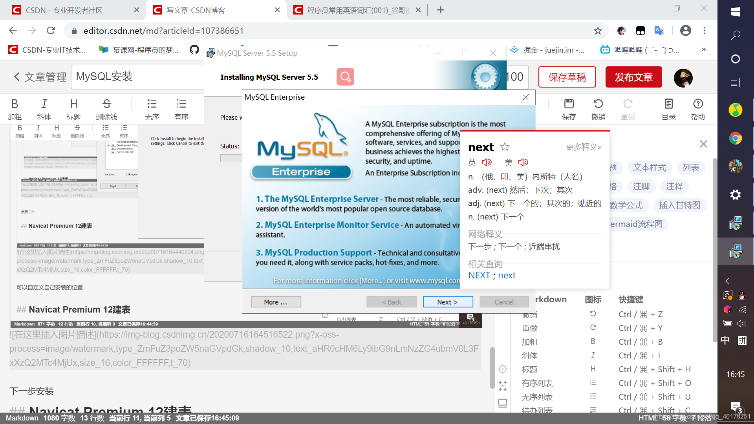Open the user avatar in CSDN editor
This screenshot has height=424, width=754.
683,77
